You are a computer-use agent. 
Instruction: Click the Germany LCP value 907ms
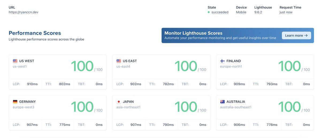(x=32, y=125)
